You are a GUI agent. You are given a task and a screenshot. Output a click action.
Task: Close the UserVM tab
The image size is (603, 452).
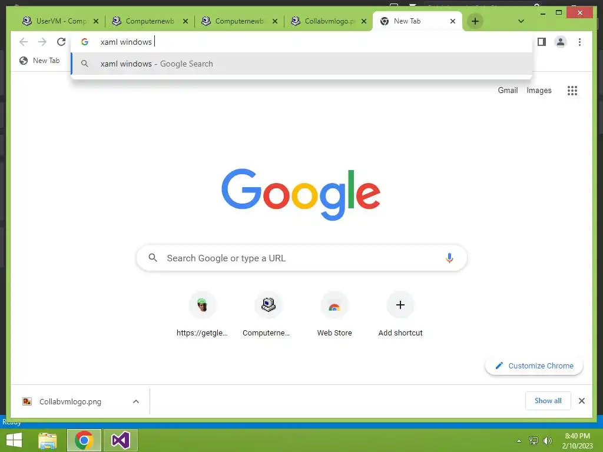pos(96,22)
